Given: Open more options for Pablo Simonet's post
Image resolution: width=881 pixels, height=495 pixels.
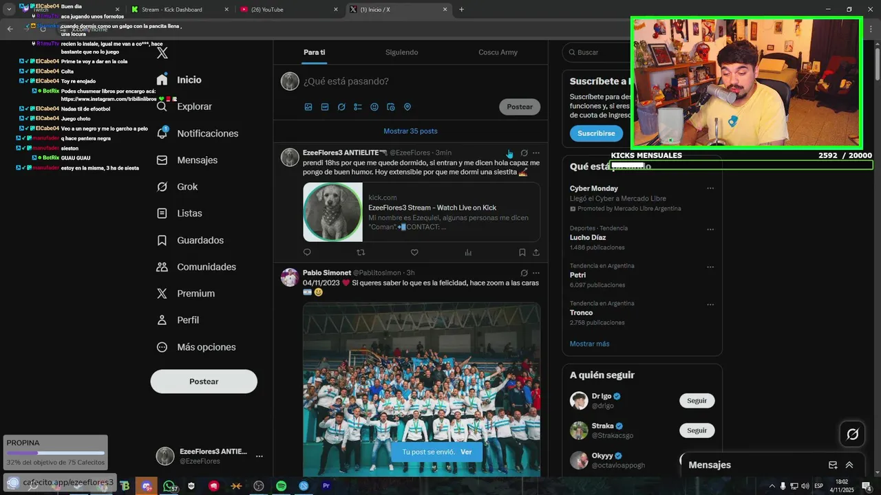Looking at the screenshot, I should click(536, 273).
